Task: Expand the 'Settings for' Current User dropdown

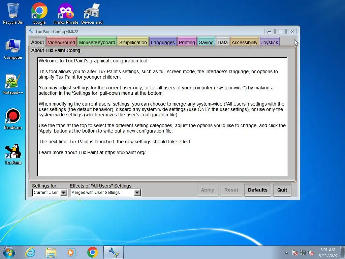Action: tap(50, 193)
